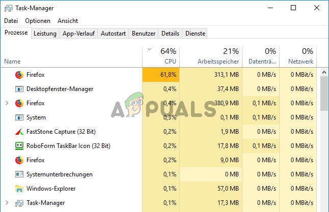Open the Datei menu
This screenshot has height=212, width=329.
click(x=11, y=21)
